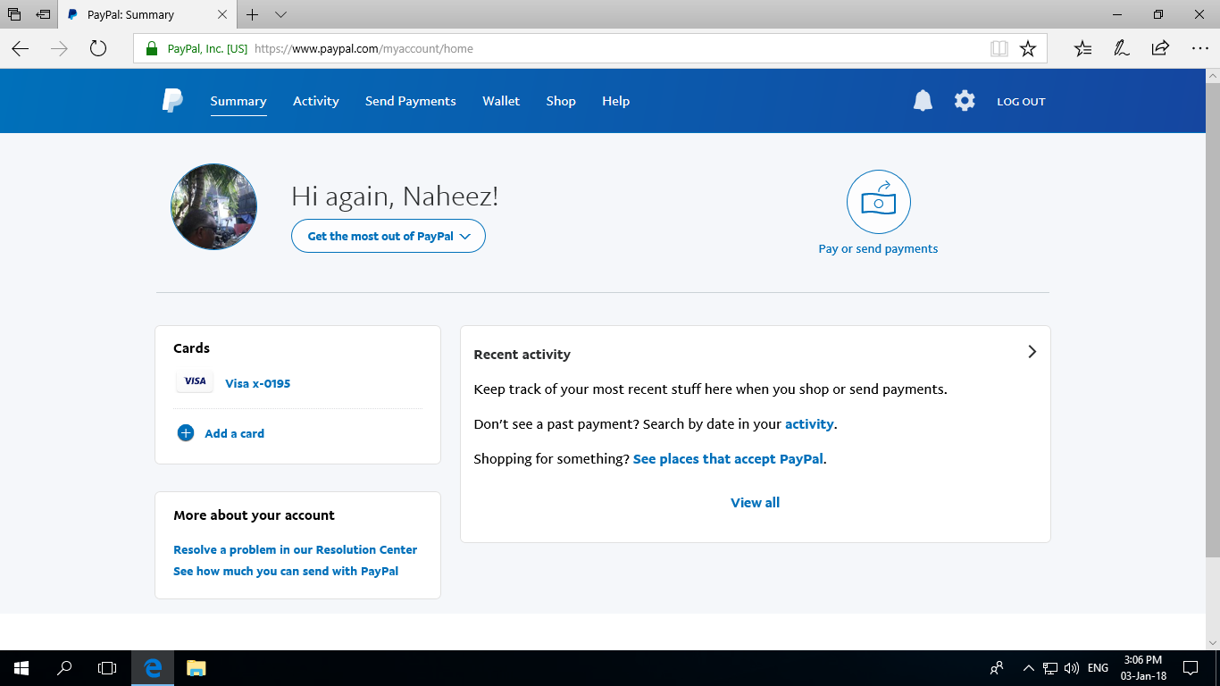Screen dimensions: 1220x686
Task: Click People icon in system tray
Action: pyautogui.click(x=997, y=667)
